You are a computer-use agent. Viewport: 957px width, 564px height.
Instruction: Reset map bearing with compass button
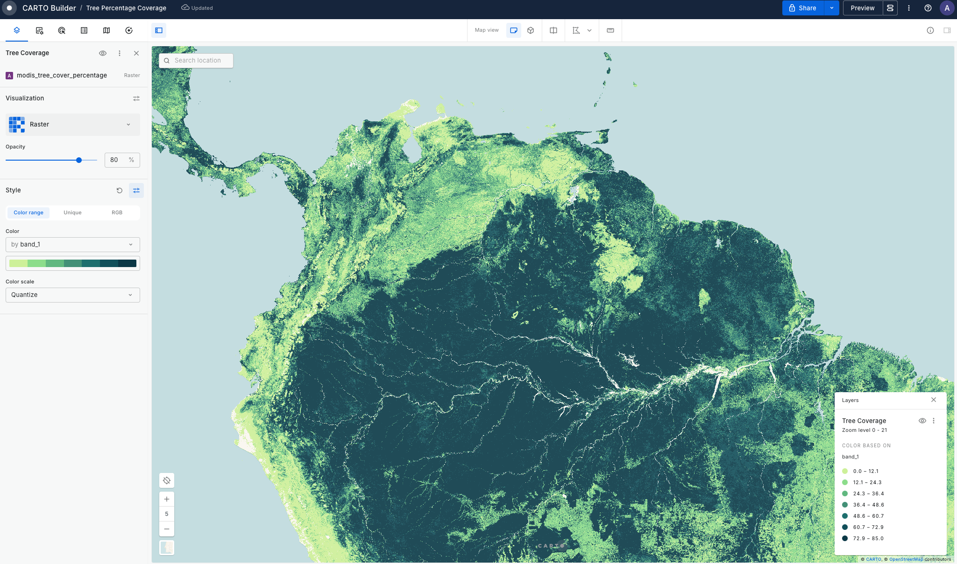167,480
